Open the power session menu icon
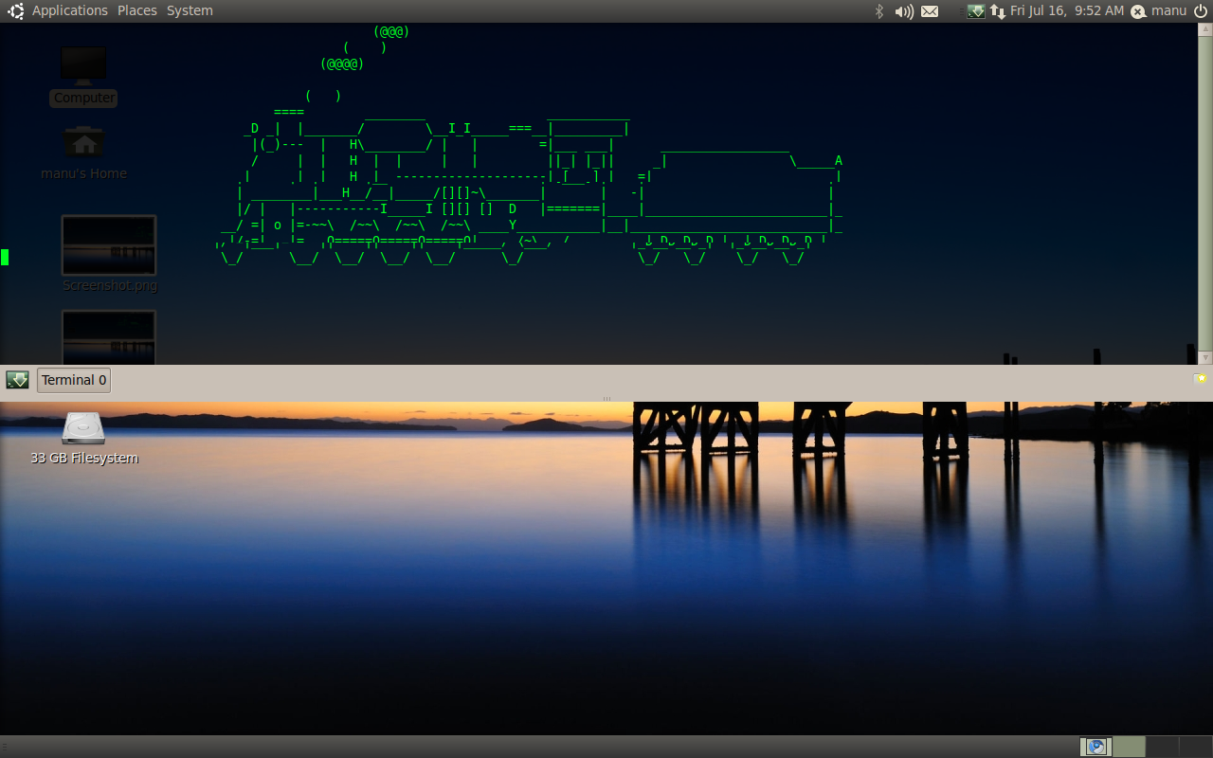 (1201, 10)
